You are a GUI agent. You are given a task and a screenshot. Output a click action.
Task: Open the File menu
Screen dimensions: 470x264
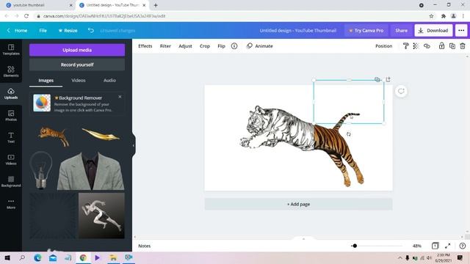(x=43, y=31)
